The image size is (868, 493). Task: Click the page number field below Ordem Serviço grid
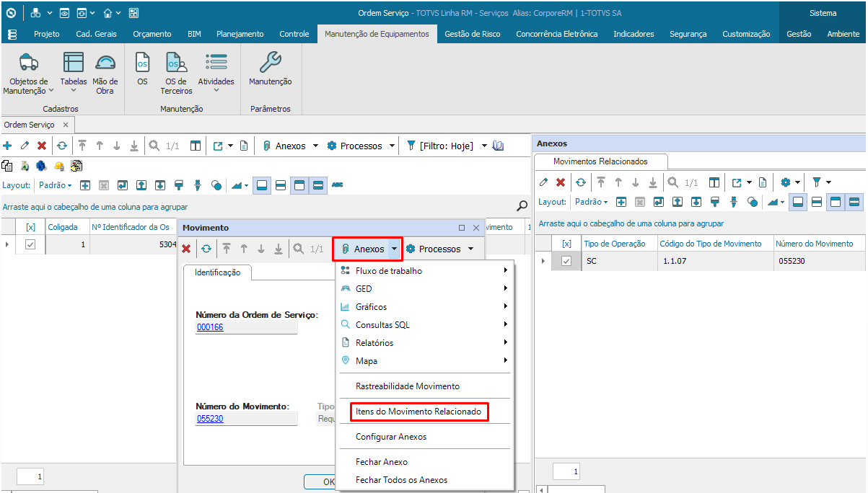tap(30, 476)
